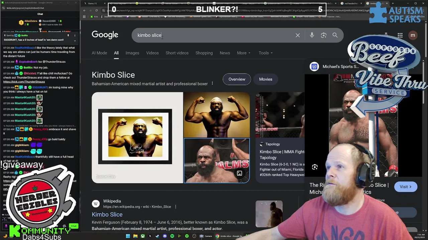Switch to the AI Mode tab
Screen dimensions: 428x240
tap(99, 53)
